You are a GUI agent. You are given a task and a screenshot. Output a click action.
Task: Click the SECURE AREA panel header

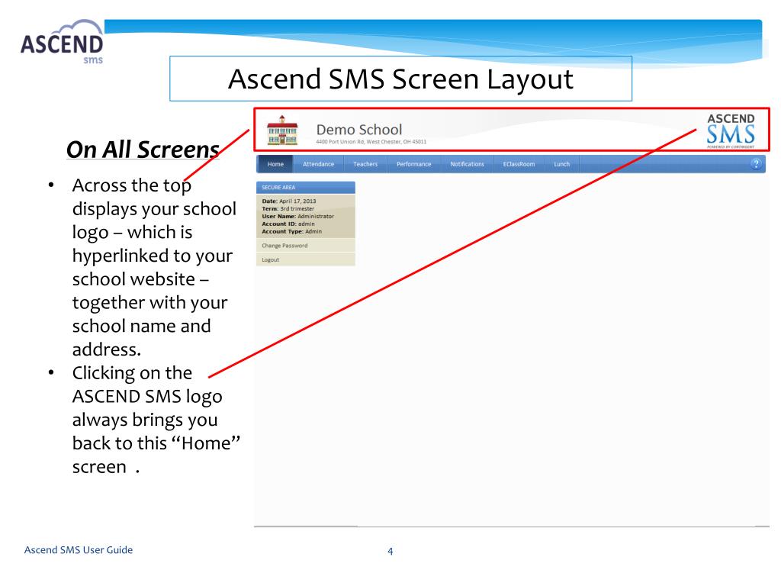tap(305, 188)
